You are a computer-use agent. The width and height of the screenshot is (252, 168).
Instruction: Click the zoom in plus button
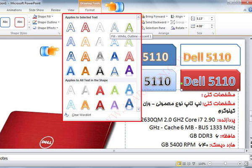coord(240,163)
